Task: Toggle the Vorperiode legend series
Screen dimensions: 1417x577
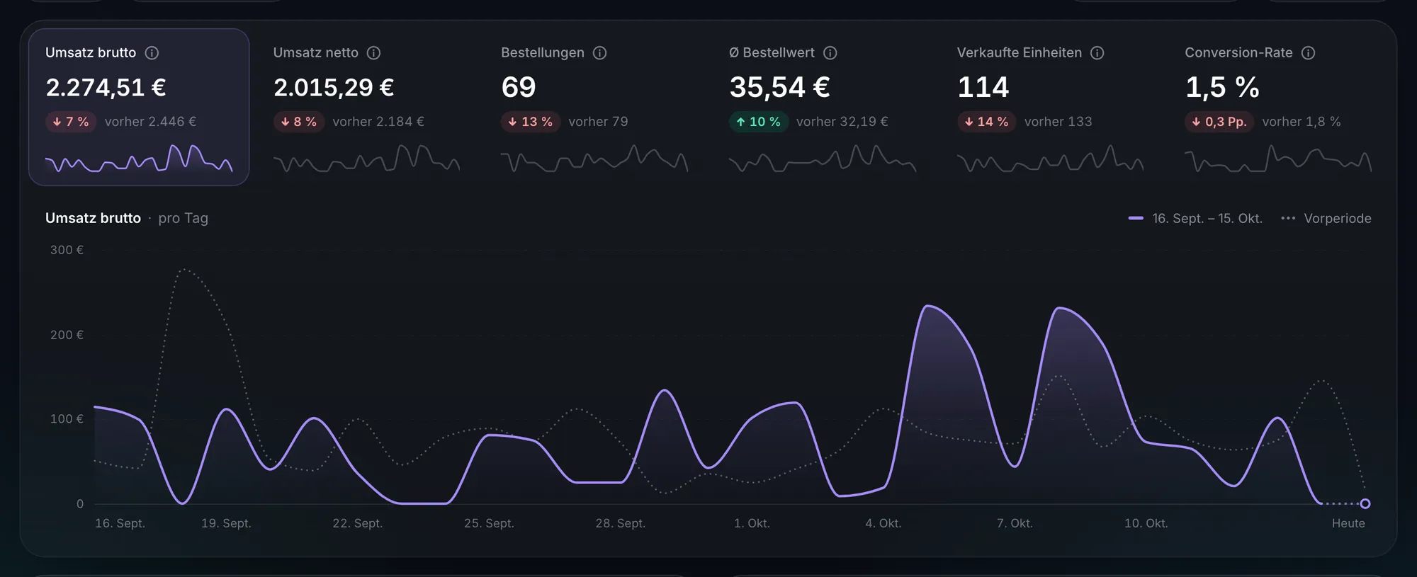Action: coord(1326,218)
